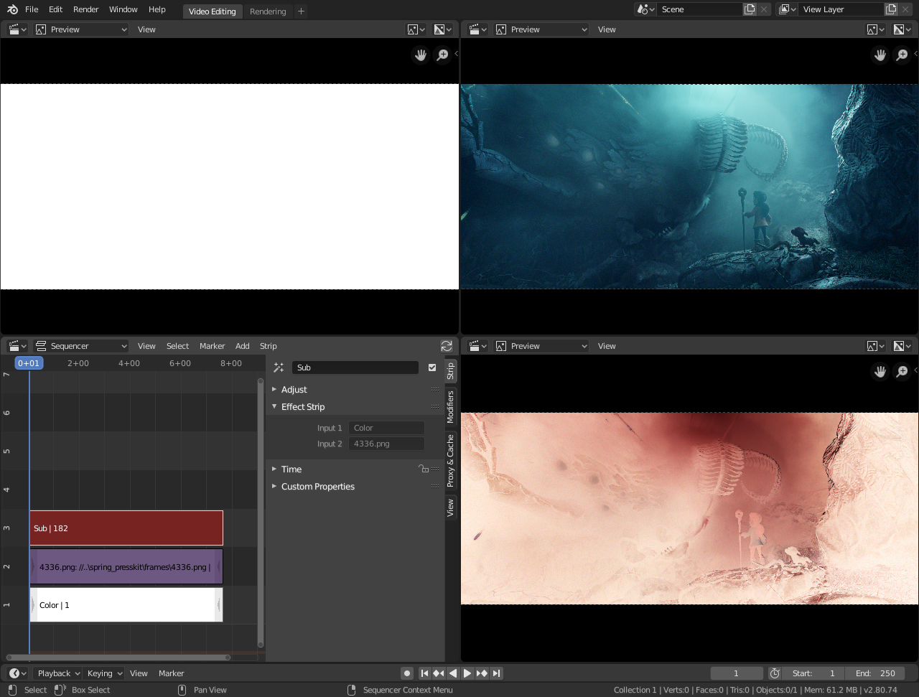
Task: Open the Add menu in the Sequencer header
Action: [242, 345]
